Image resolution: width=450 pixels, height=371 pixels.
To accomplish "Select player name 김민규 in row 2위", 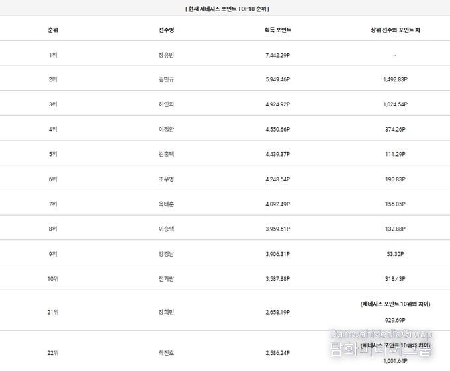I will click(x=167, y=79).
